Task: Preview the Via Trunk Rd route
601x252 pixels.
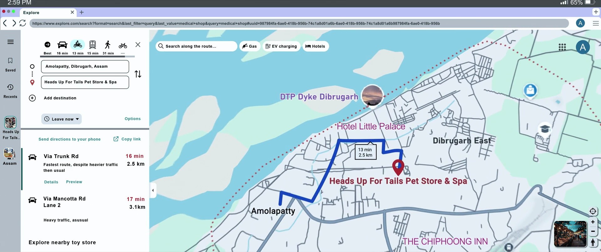Action: pyautogui.click(x=74, y=182)
